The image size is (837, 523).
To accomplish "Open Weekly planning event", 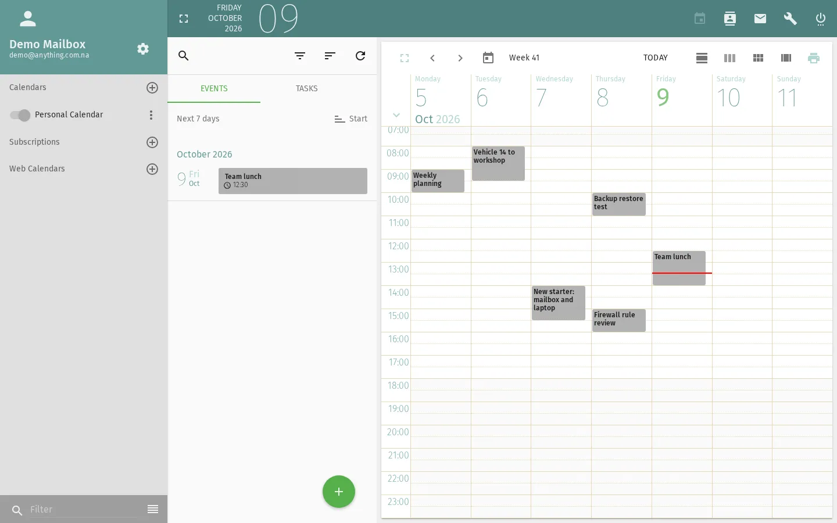I will click(438, 181).
